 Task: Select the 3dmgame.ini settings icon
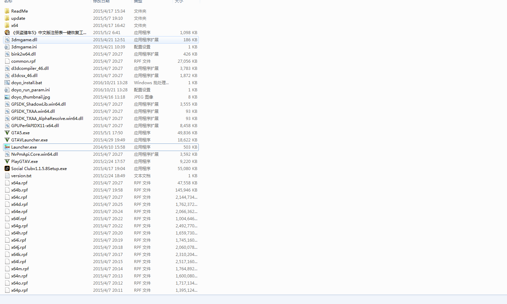(7, 47)
